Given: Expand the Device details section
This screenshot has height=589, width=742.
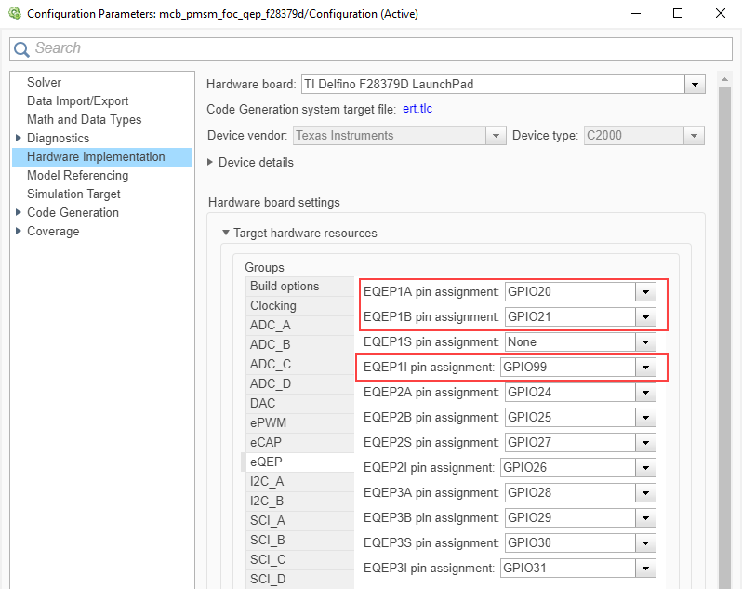Looking at the screenshot, I should (210, 163).
